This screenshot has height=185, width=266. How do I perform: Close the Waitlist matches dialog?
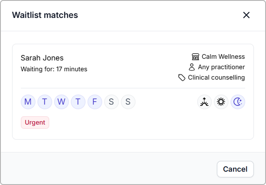click(246, 15)
